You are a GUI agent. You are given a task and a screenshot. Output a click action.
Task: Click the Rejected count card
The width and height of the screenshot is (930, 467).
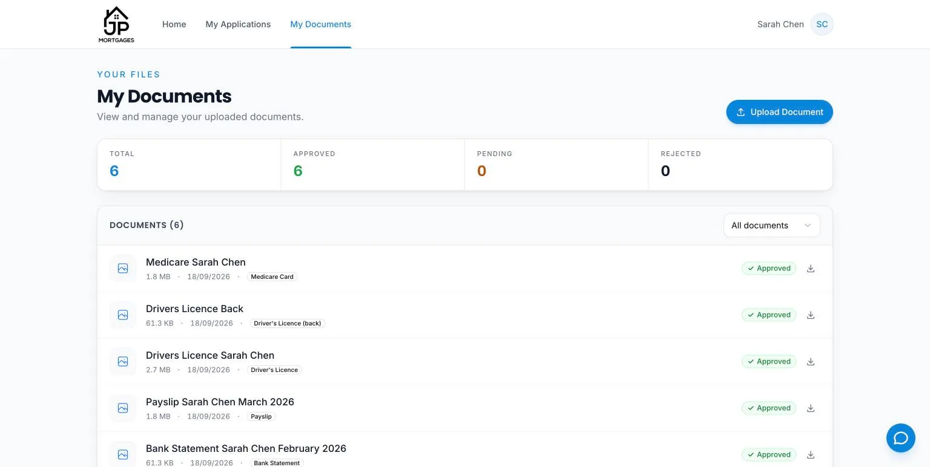click(740, 165)
